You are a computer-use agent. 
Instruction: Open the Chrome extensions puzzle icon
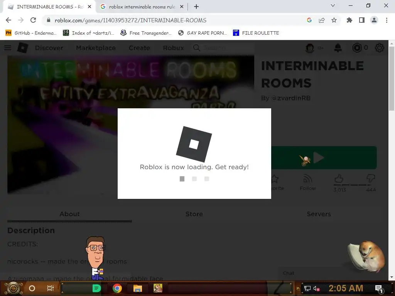349,20
